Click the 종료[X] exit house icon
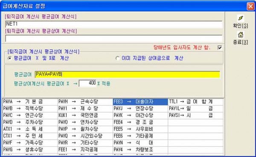 pyautogui.click(x=241, y=35)
